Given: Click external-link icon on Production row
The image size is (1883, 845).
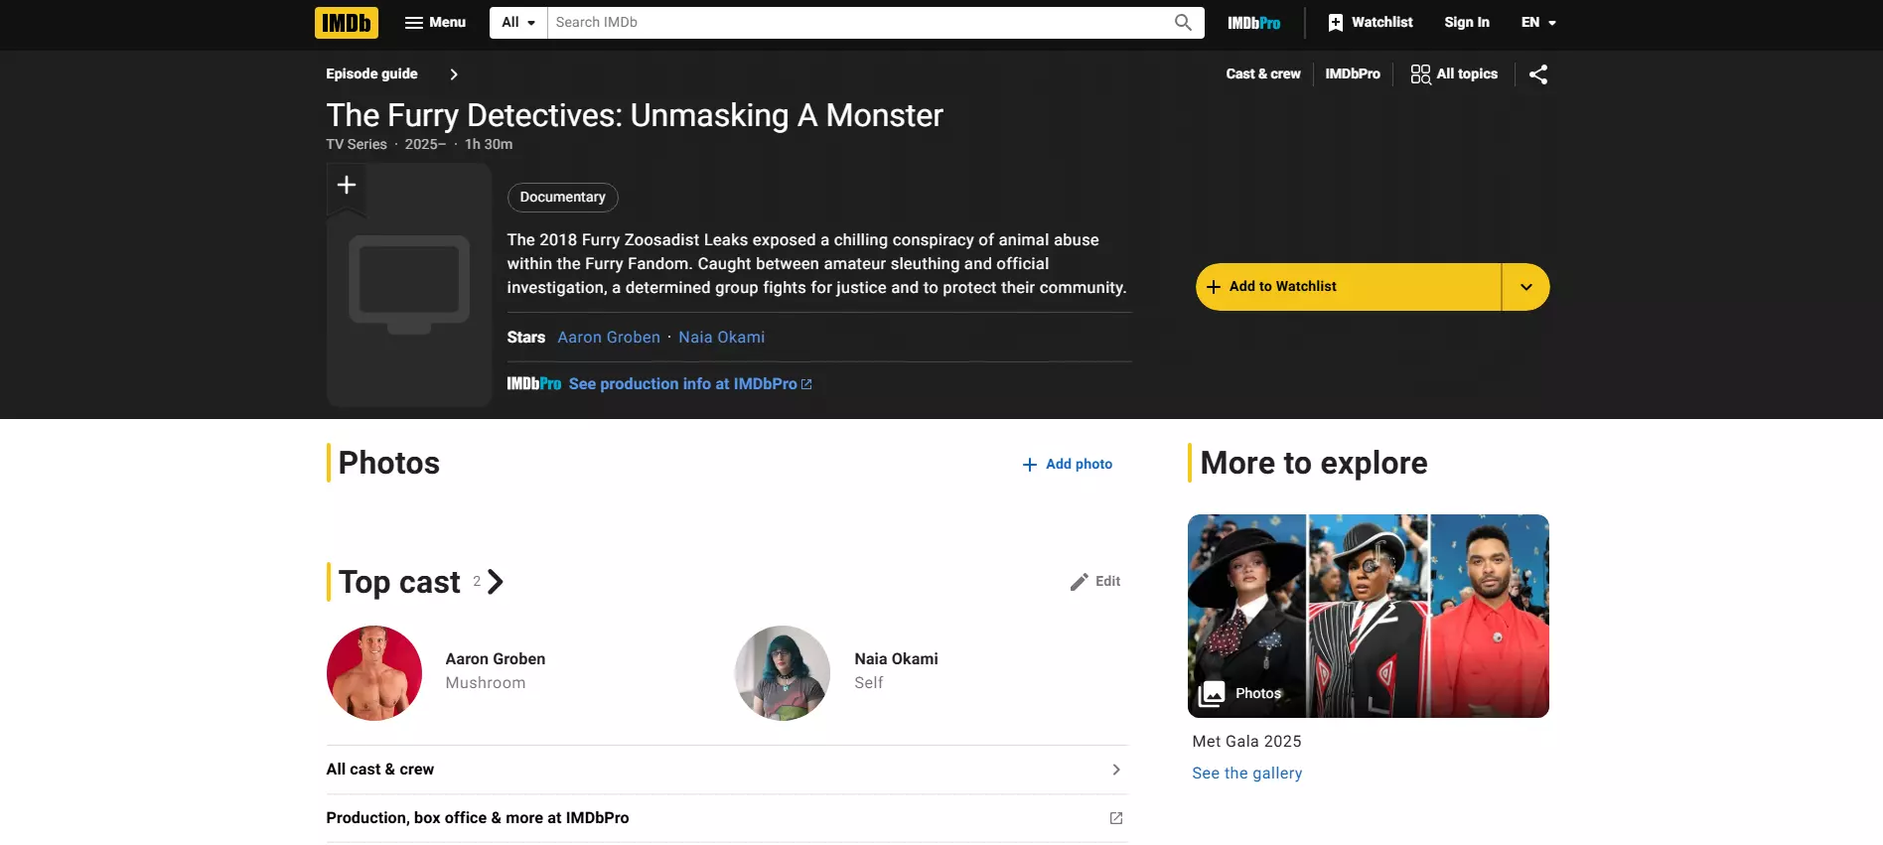Looking at the screenshot, I should pyautogui.click(x=1116, y=818).
